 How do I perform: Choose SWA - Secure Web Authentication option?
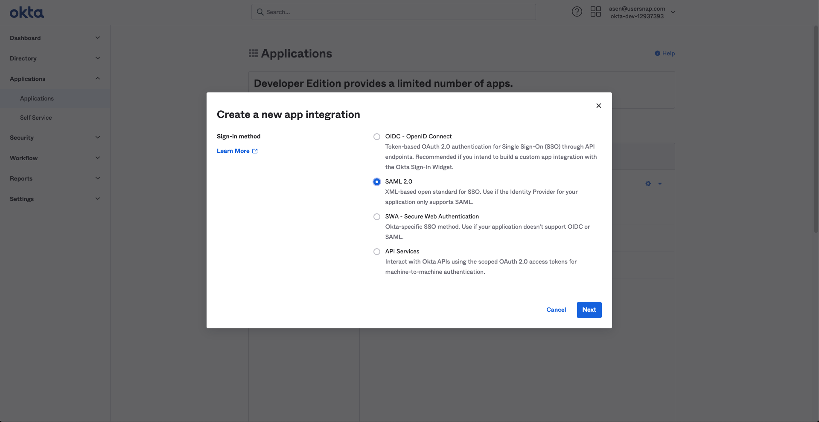tap(376, 217)
